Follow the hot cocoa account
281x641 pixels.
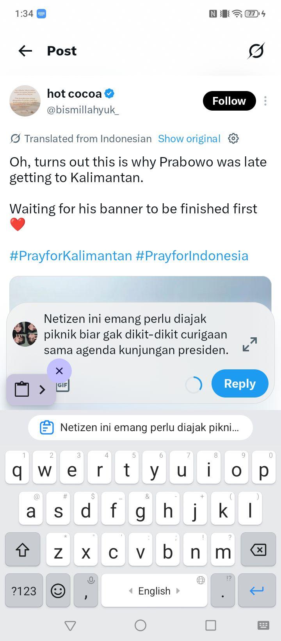click(x=229, y=101)
